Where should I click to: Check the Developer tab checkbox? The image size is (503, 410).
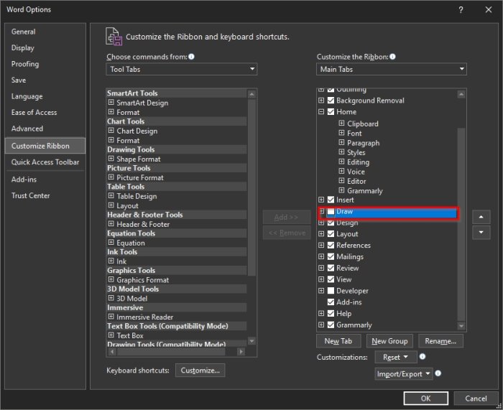click(x=331, y=291)
